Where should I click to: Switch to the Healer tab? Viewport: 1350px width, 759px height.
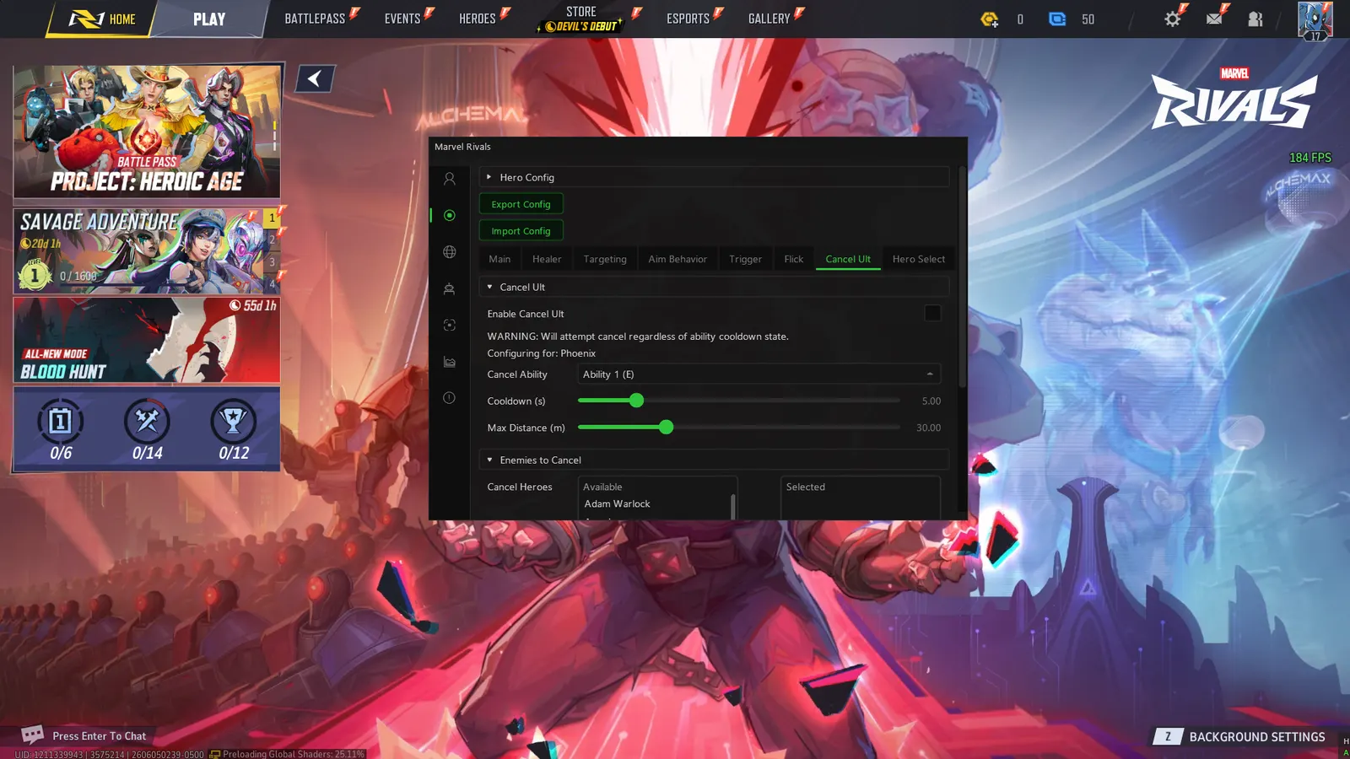(547, 259)
